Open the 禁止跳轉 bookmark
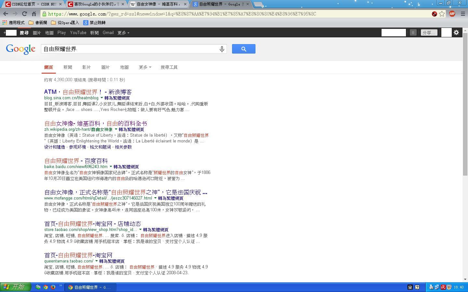The width and height of the screenshot is (468, 292). click(x=94, y=23)
